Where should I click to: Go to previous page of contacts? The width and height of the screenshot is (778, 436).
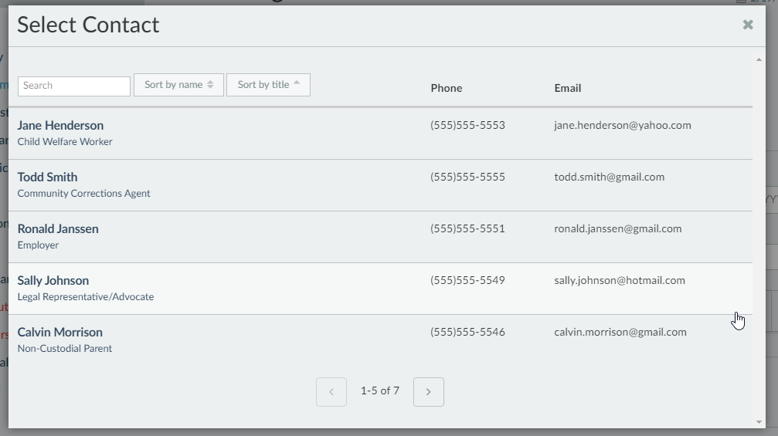[331, 392]
